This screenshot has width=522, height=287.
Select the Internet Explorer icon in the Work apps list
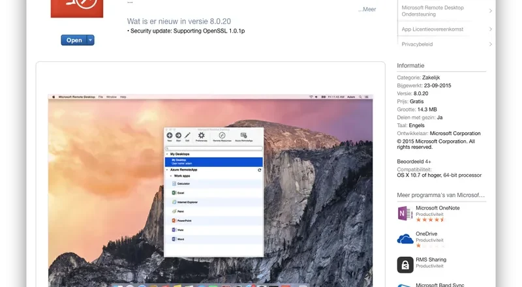(x=174, y=202)
